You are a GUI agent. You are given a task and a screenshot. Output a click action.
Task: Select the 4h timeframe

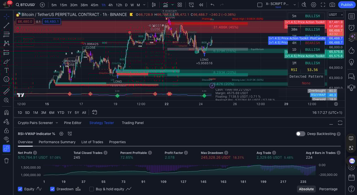[111, 5]
